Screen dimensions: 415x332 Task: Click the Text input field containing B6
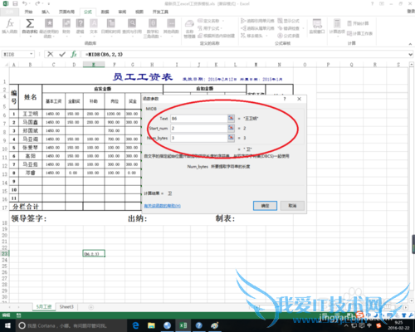point(199,119)
